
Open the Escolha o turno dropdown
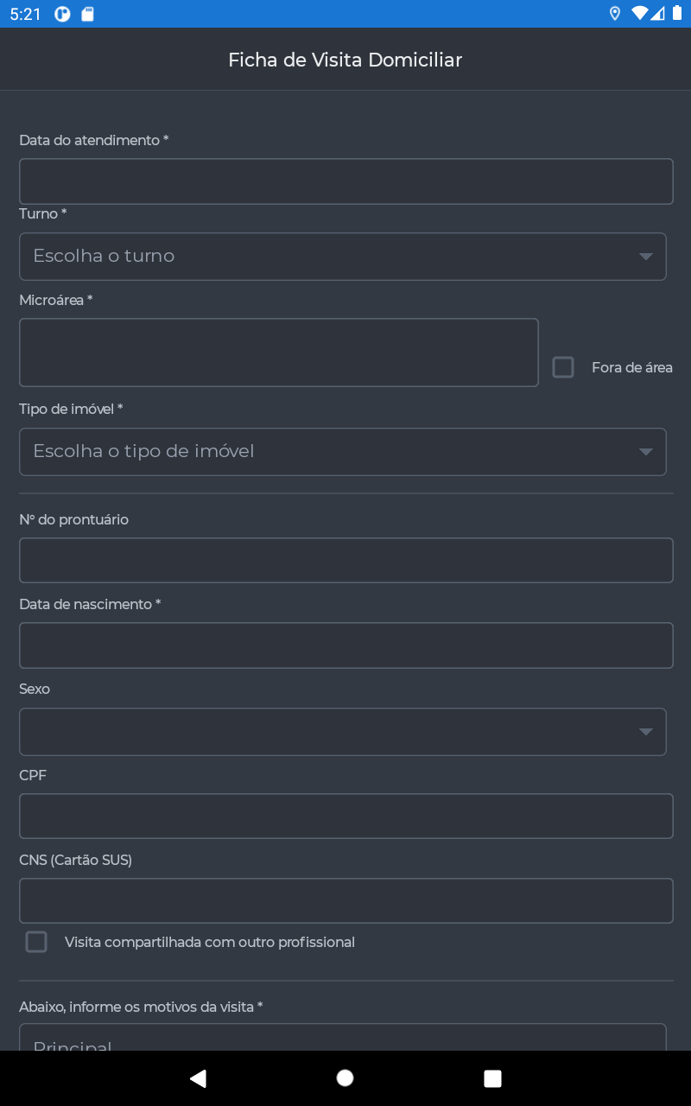point(343,257)
